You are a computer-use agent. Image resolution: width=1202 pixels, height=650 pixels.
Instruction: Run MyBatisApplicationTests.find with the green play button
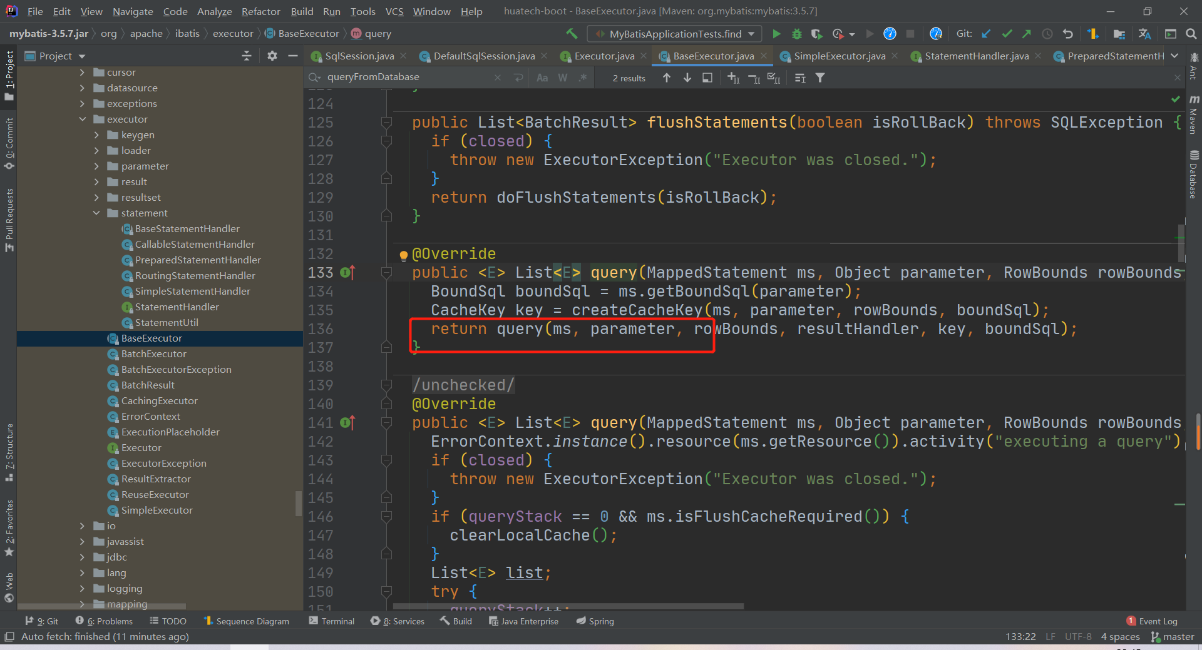pyautogui.click(x=776, y=34)
